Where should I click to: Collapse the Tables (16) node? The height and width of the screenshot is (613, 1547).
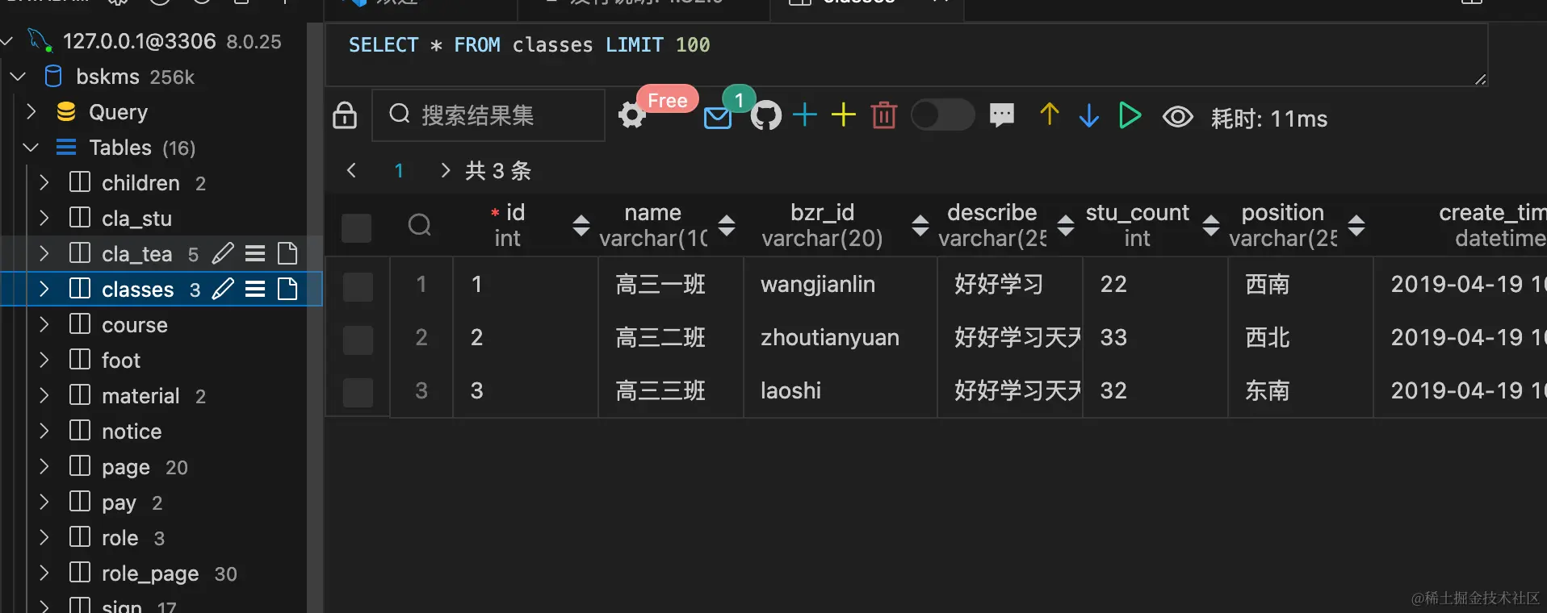click(31, 148)
